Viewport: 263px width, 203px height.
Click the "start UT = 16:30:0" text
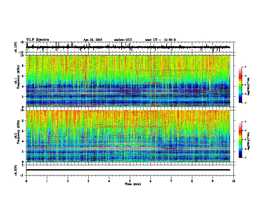click(x=160, y=40)
